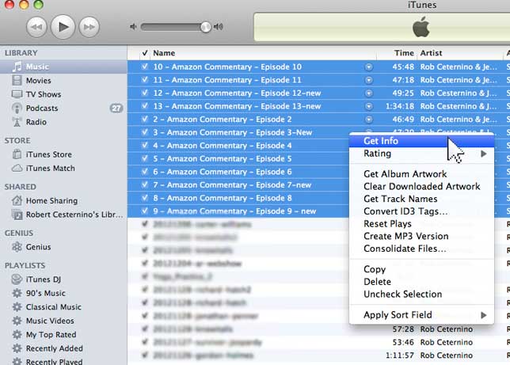
Task: Open TV Shows in the sidebar
Action: click(63, 94)
